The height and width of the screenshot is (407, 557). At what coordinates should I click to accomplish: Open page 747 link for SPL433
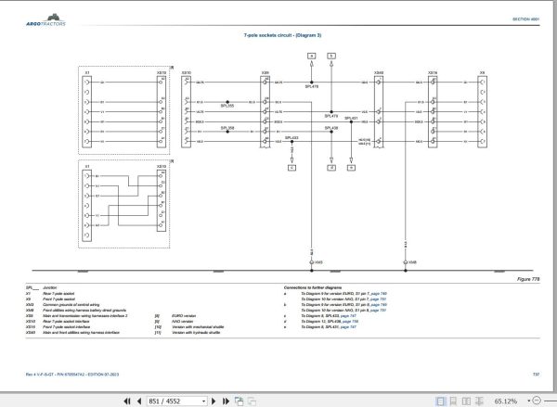click(x=348, y=316)
